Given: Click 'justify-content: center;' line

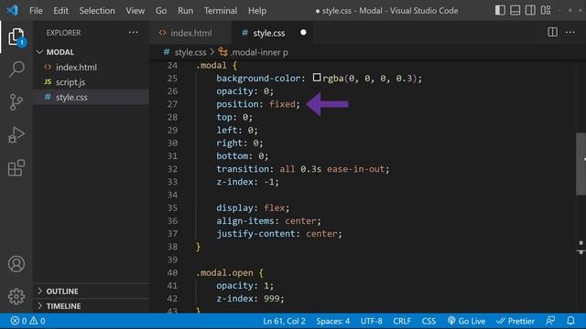Looking at the screenshot, I should point(278,234).
